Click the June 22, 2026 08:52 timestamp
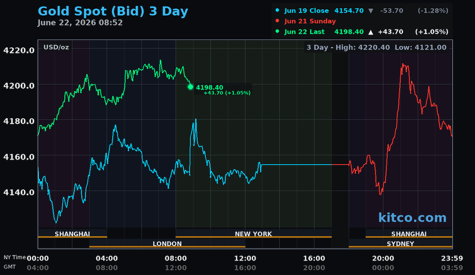The width and height of the screenshot is (475, 275). pyautogui.click(x=80, y=23)
